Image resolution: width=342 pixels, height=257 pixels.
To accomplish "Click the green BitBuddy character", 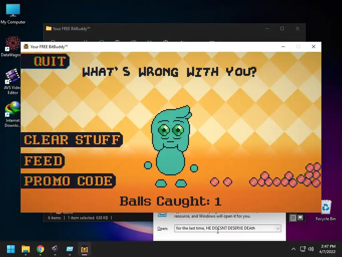I will [171, 147].
